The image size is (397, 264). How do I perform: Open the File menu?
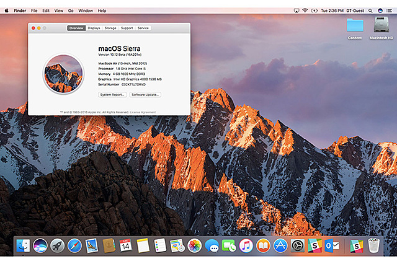pyautogui.click(x=34, y=11)
